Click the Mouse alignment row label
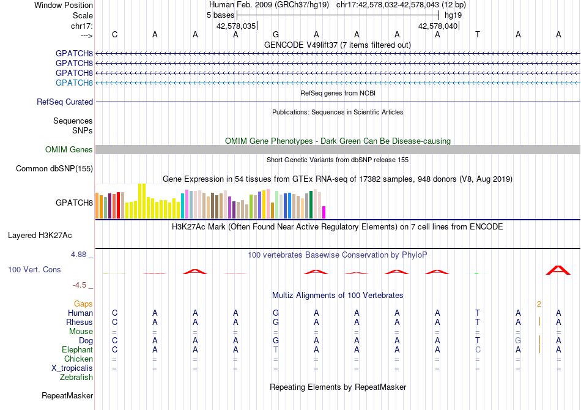The width and height of the screenshot is (581, 410). [81, 332]
